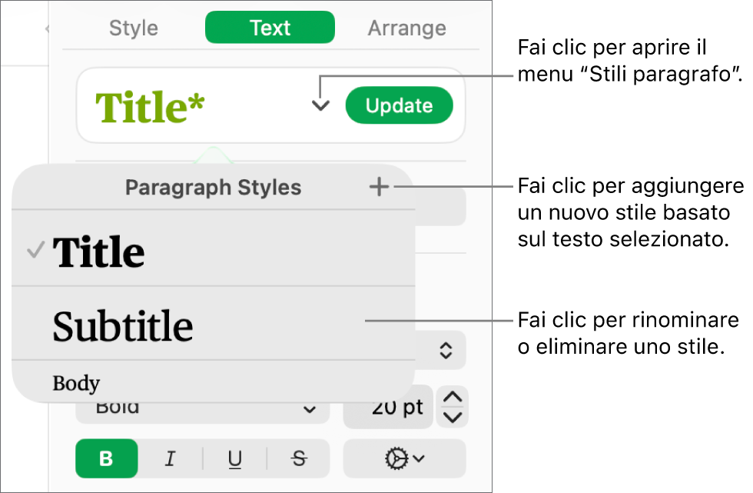Select the Text tab
753x493 pixels.
click(270, 28)
